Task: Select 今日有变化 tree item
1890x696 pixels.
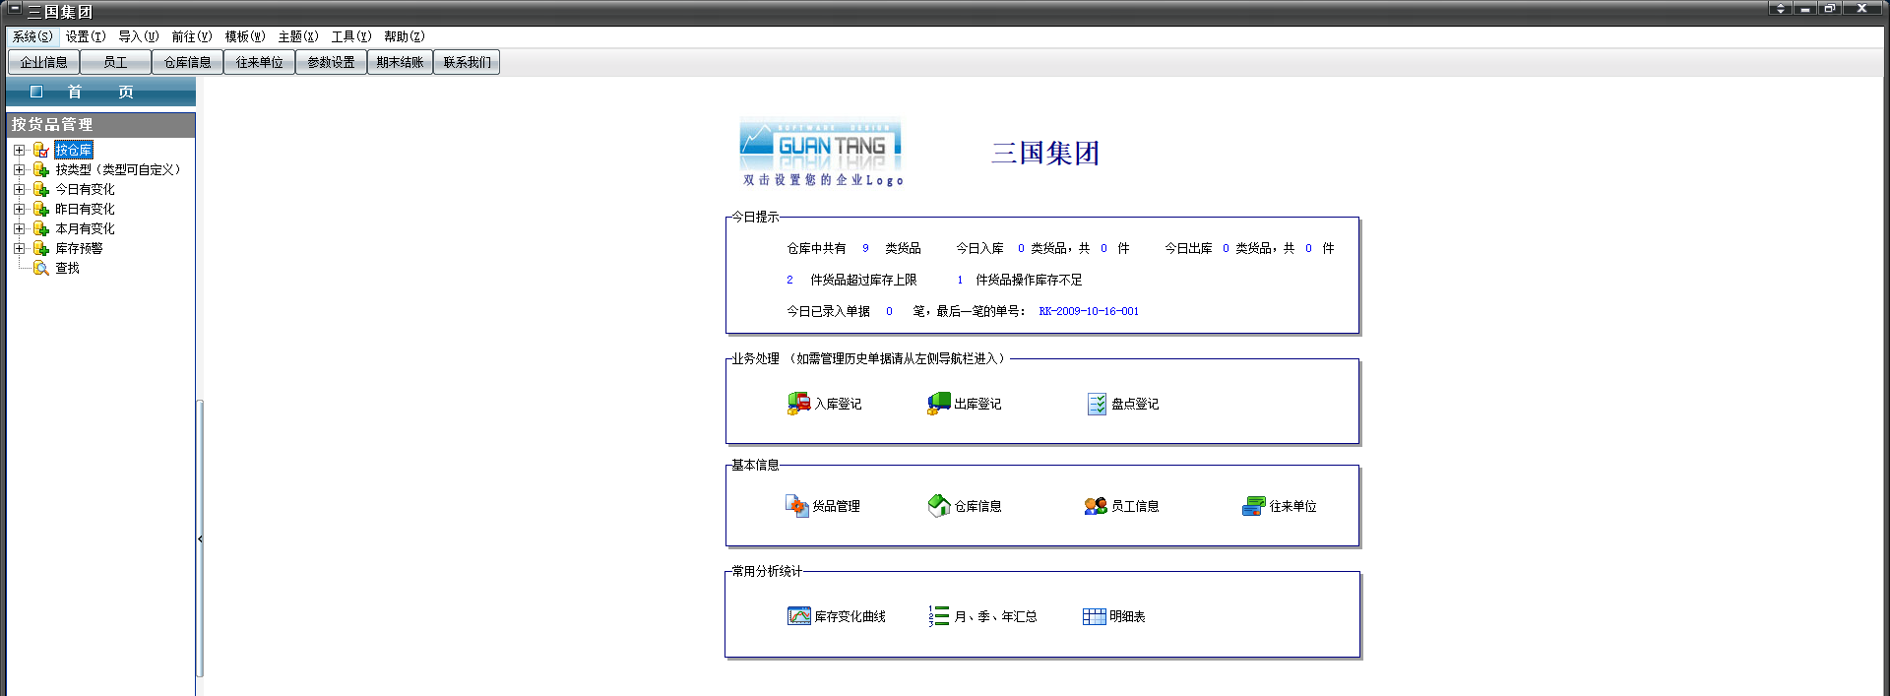Action: tap(85, 189)
